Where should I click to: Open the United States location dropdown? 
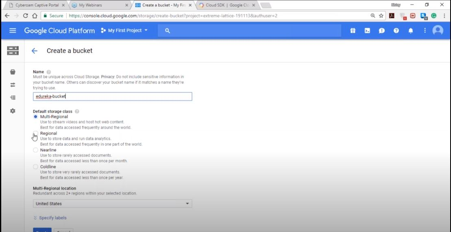click(113, 204)
